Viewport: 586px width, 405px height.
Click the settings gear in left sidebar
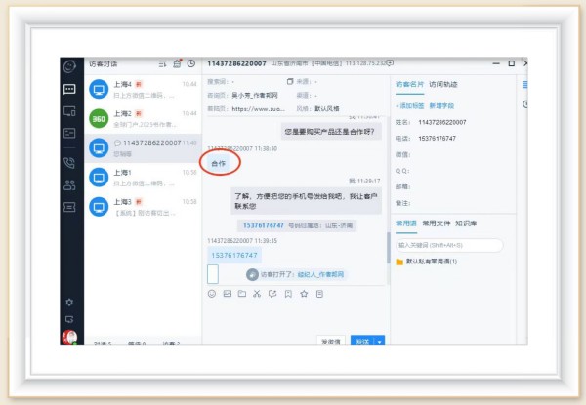[x=69, y=303]
